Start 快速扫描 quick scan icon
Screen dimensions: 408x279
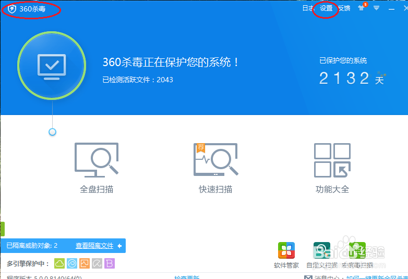[215, 160]
